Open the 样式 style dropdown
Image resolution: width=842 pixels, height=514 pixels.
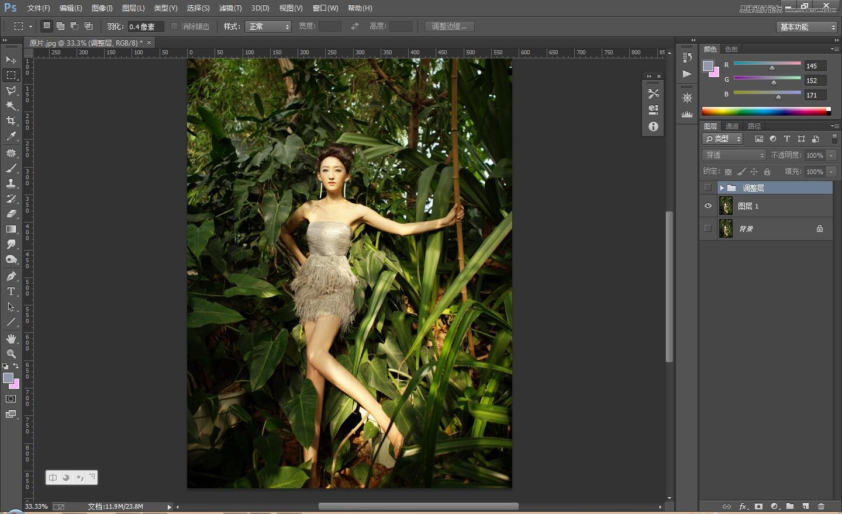click(268, 26)
